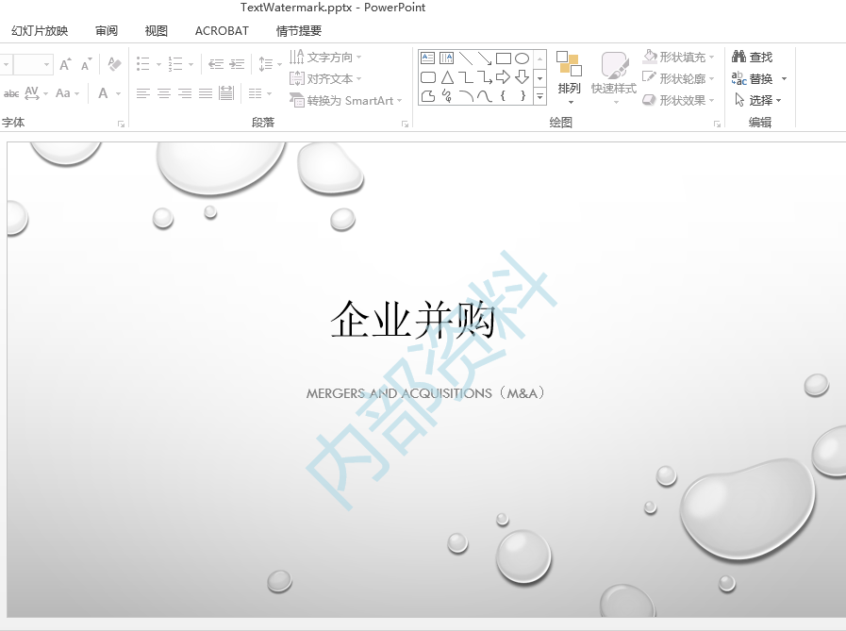Select the horizontal text box shape

pyautogui.click(x=428, y=58)
